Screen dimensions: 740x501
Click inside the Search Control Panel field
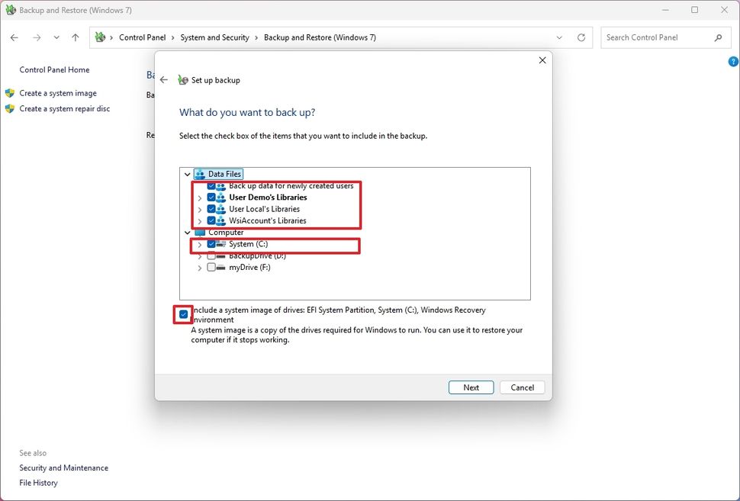pyautogui.click(x=656, y=37)
